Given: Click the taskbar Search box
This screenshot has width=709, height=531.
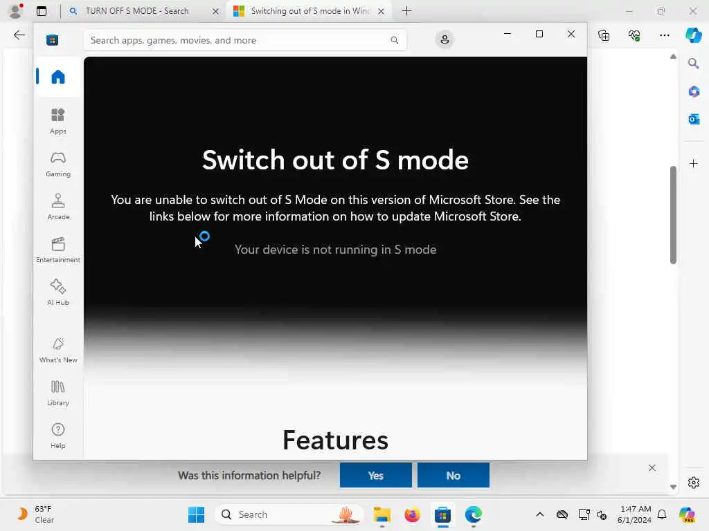Looking at the screenshot, I should 289,514.
